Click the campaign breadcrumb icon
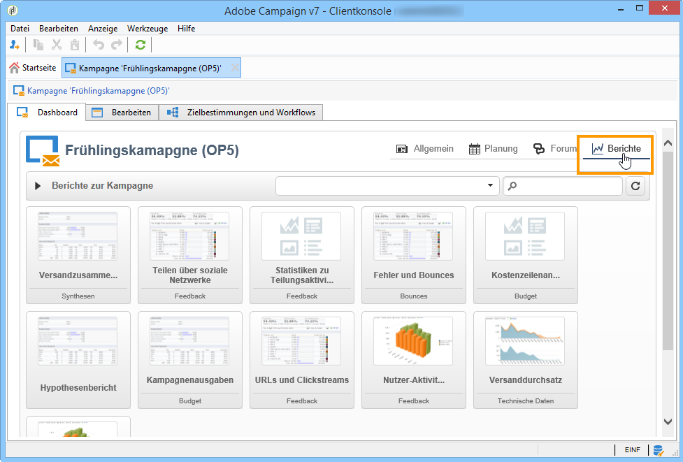Viewport: 683px width, 462px height. tap(19, 91)
